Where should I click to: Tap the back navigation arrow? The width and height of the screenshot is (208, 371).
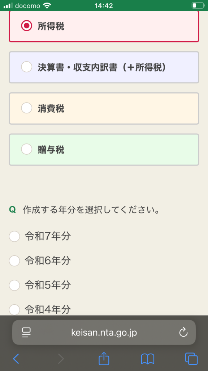click(x=16, y=359)
